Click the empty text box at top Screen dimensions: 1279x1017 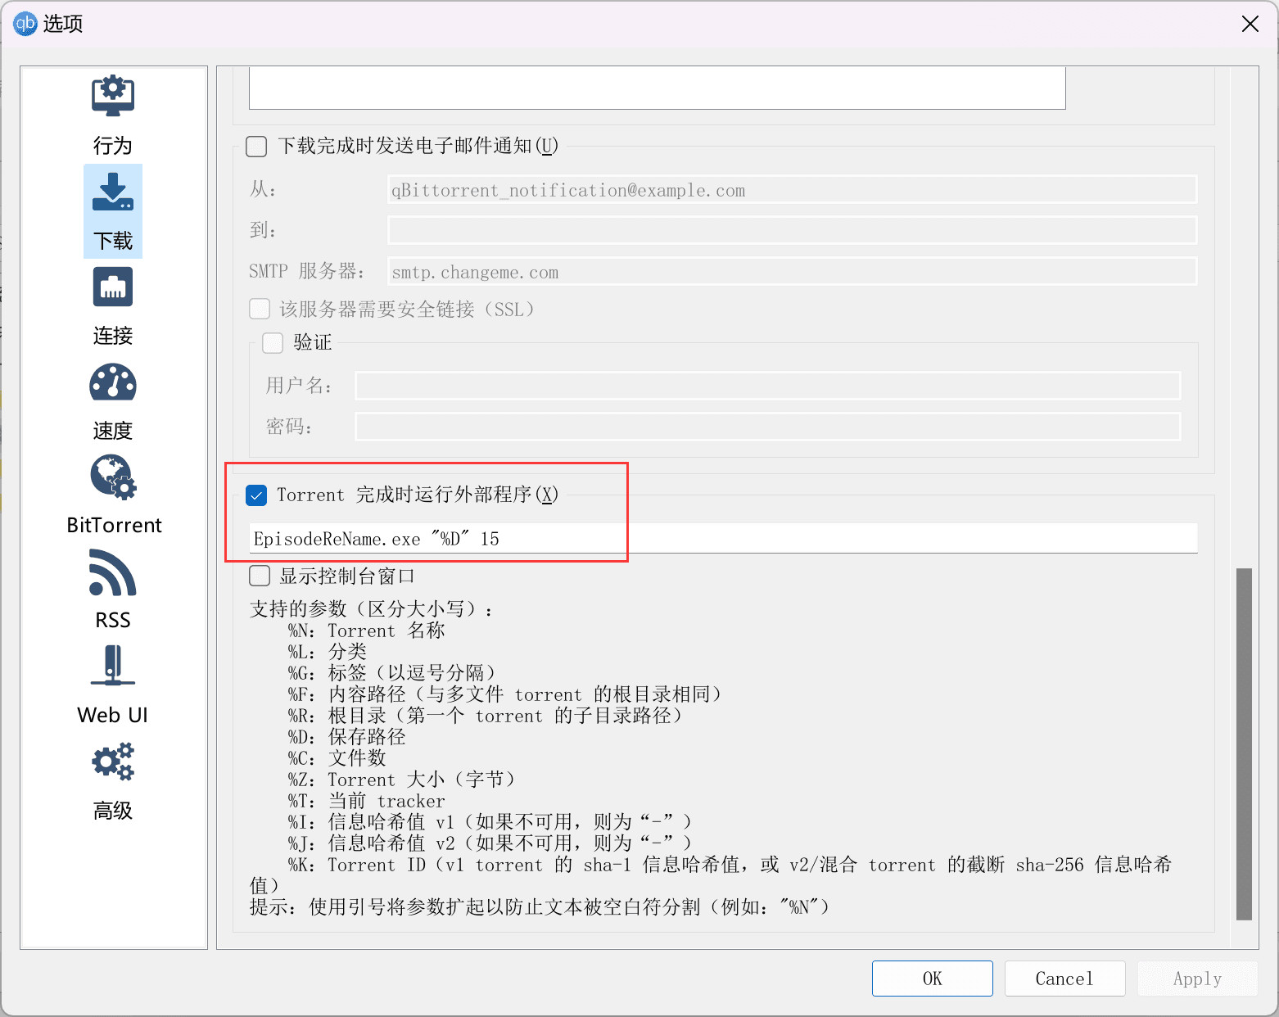click(x=658, y=88)
